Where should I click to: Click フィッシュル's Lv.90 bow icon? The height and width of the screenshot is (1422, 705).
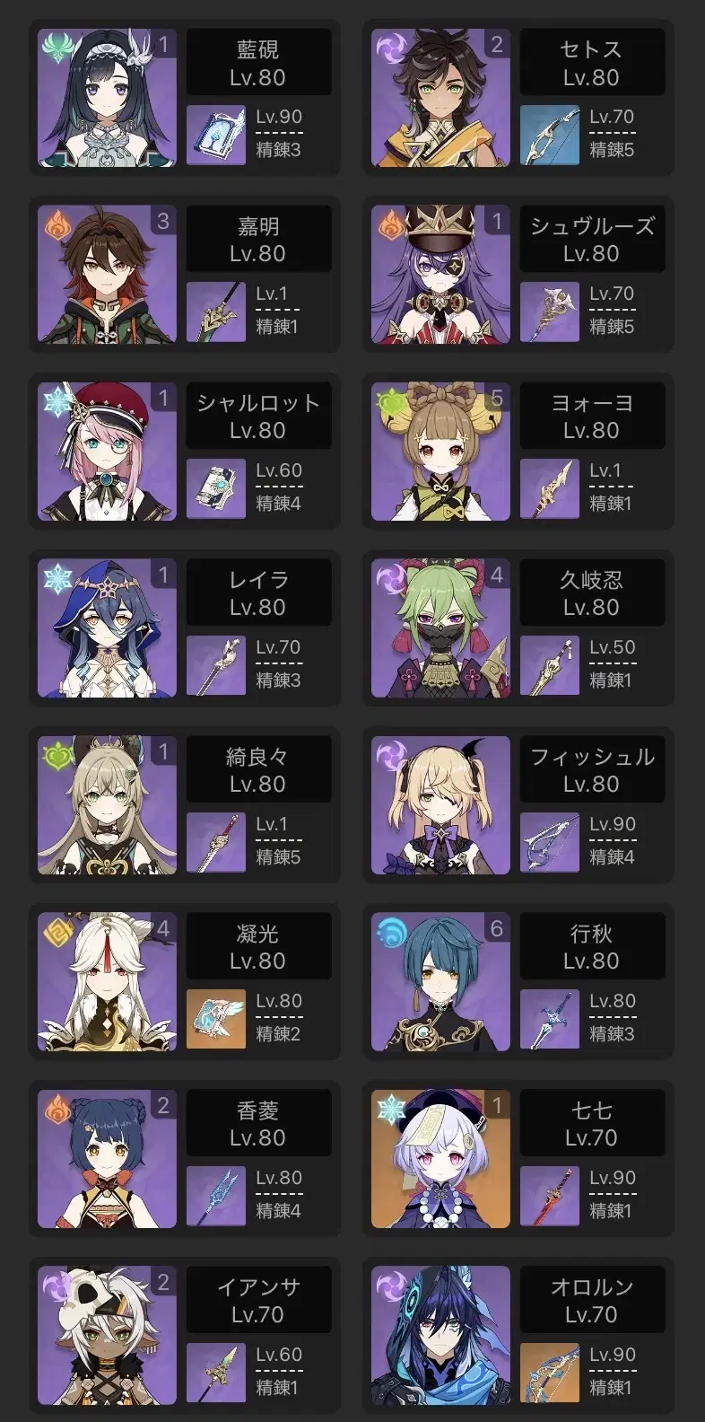550,842
